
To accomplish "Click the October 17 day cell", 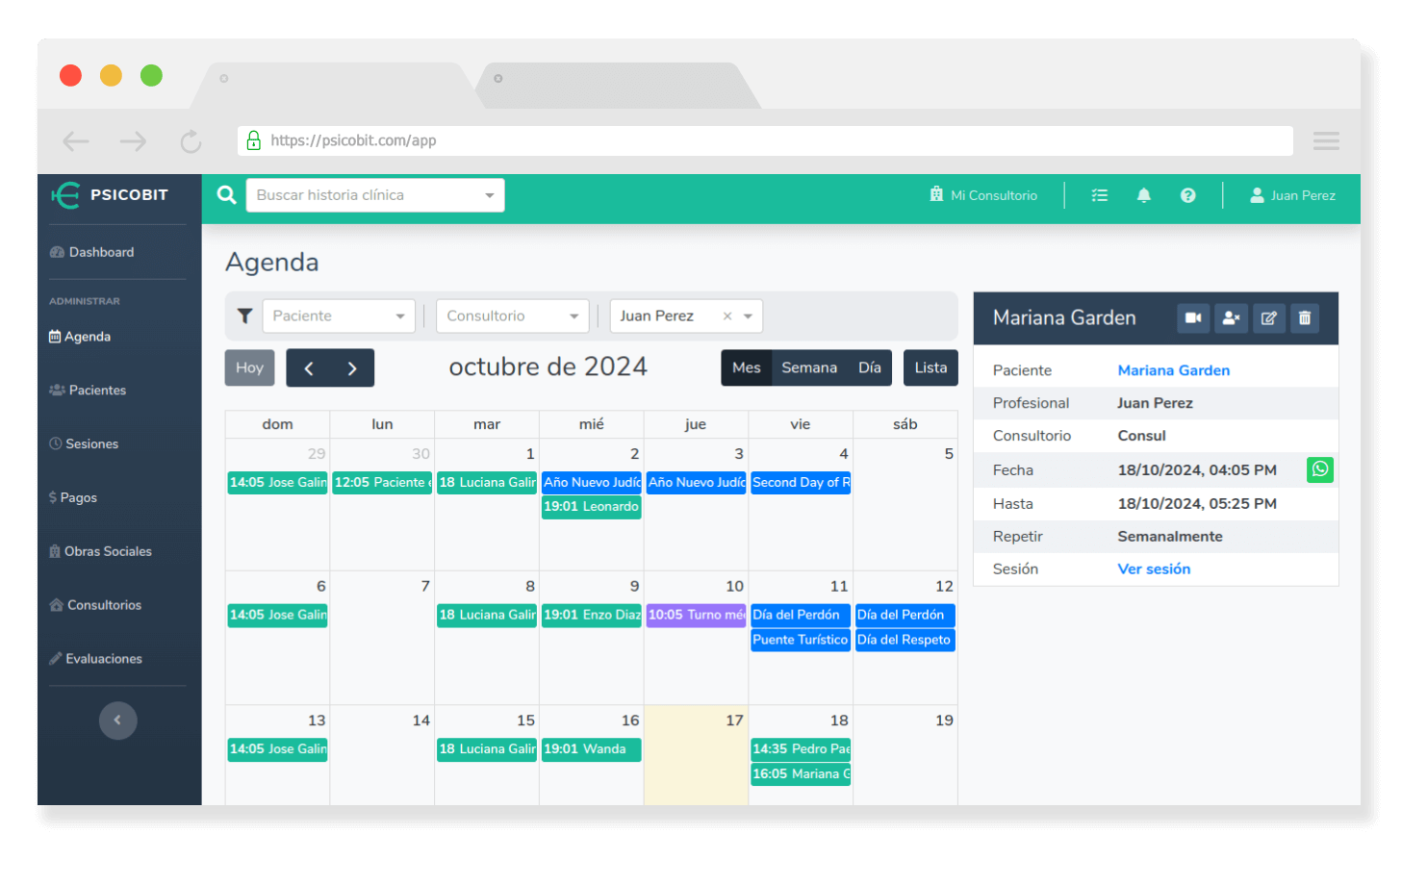I will coord(696,755).
